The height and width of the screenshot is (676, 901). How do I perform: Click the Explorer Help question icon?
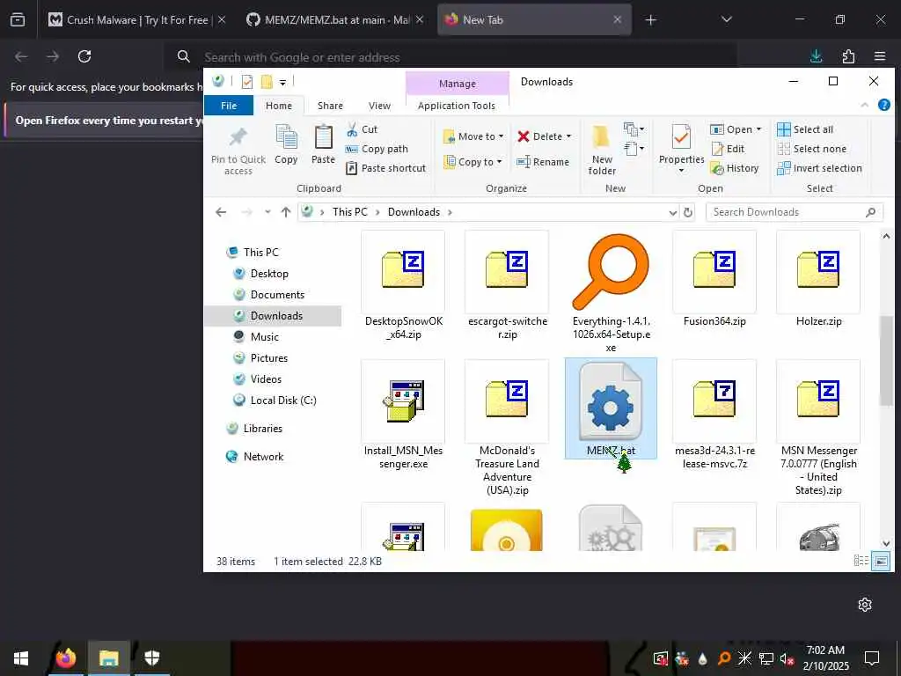tap(883, 105)
